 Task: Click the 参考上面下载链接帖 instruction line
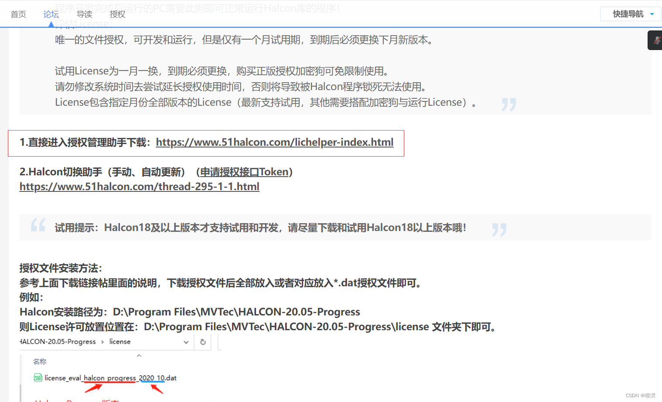coord(222,283)
